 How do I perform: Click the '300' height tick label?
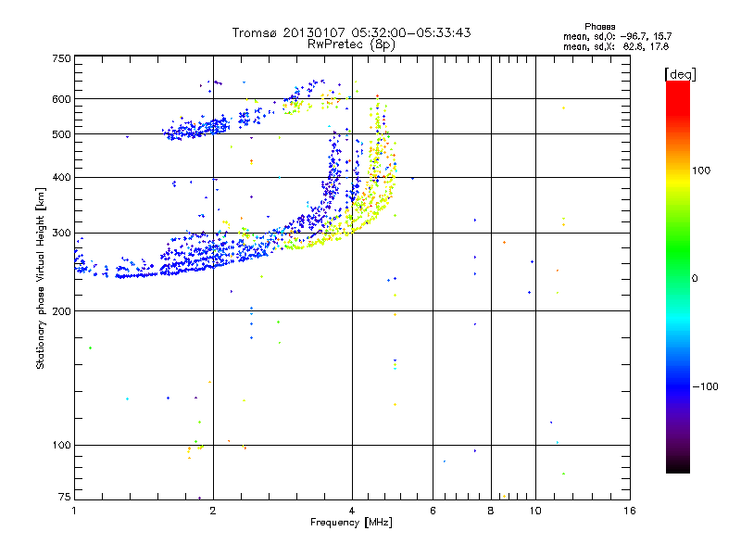point(61,234)
